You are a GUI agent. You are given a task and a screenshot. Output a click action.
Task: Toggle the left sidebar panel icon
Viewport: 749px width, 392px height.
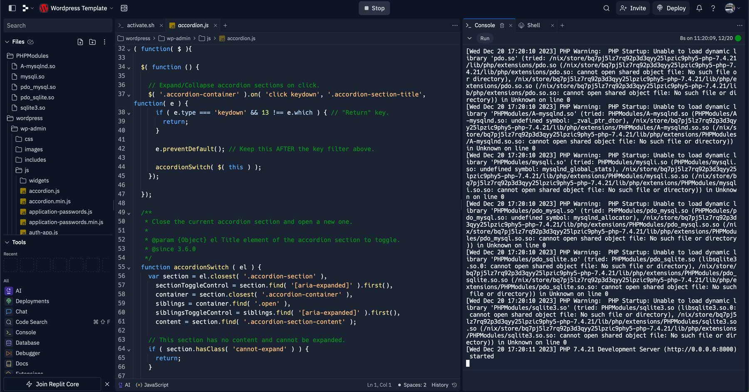click(x=12, y=8)
